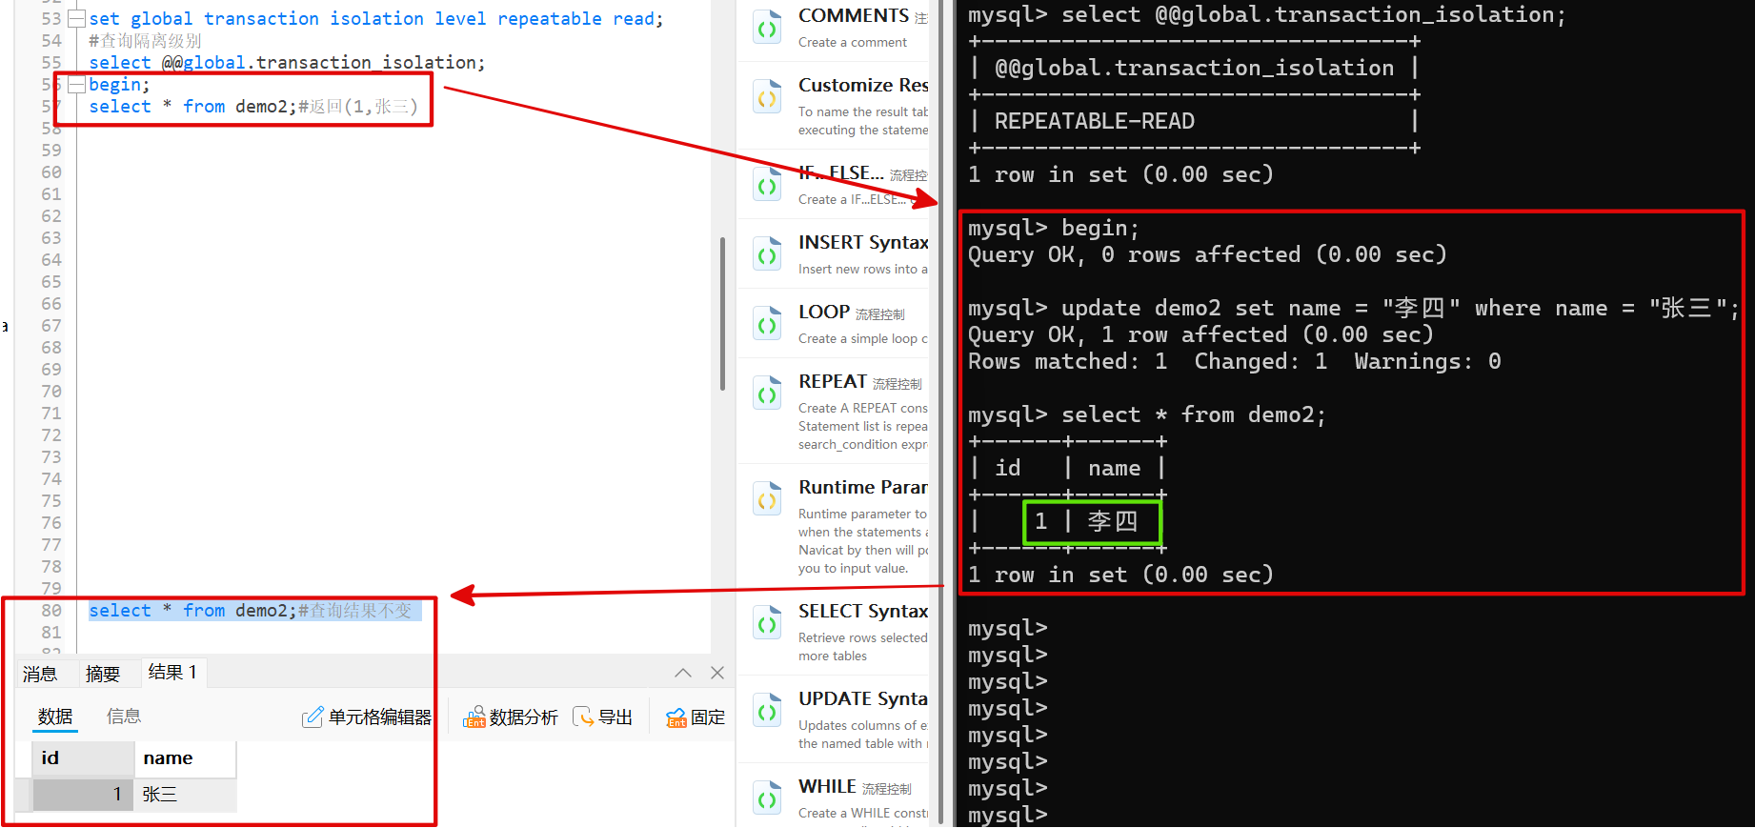The image size is (1755, 828).
Task: Click the UPDATE Syntax snippet icon
Action: (x=767, y=712)
